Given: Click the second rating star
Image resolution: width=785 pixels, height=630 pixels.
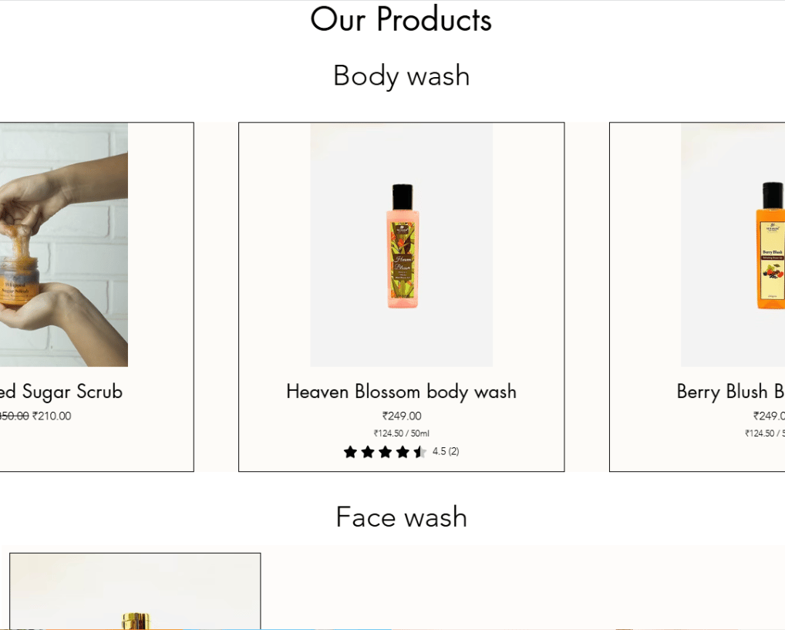Looking at the screenshot, I should tap(368, 452).
